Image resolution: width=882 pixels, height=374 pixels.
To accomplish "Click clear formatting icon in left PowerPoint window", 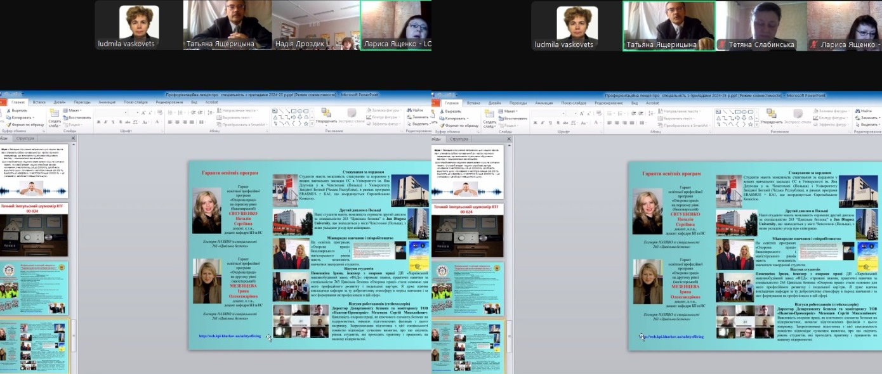I will (159, 112).
